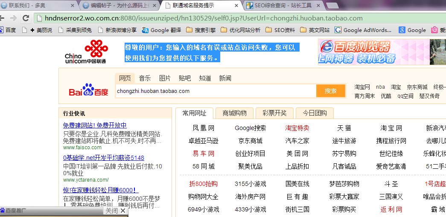The height and width of the screenshot is (217, 446).
Task: Open the 0基础学.net开发 ad link
Action: (104, 158)
